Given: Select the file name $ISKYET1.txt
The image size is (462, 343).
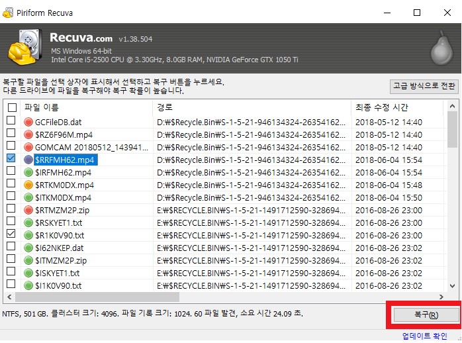Looking at the screenshot, I should 57,273.
